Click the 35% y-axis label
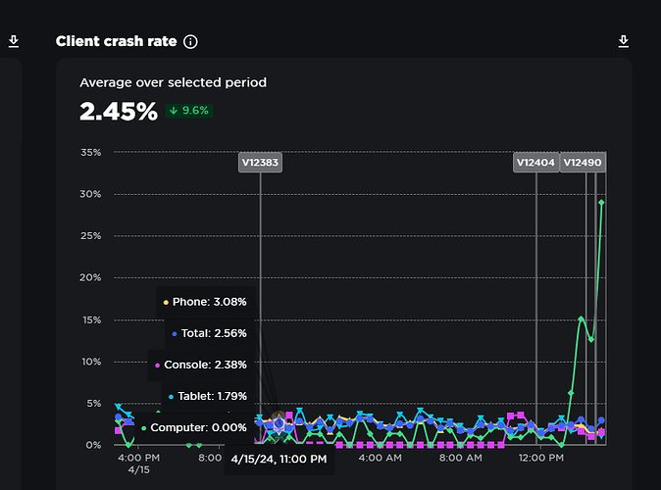Viewport: 661px width, 490px height. pyautogui.click(x=91, y=153)
